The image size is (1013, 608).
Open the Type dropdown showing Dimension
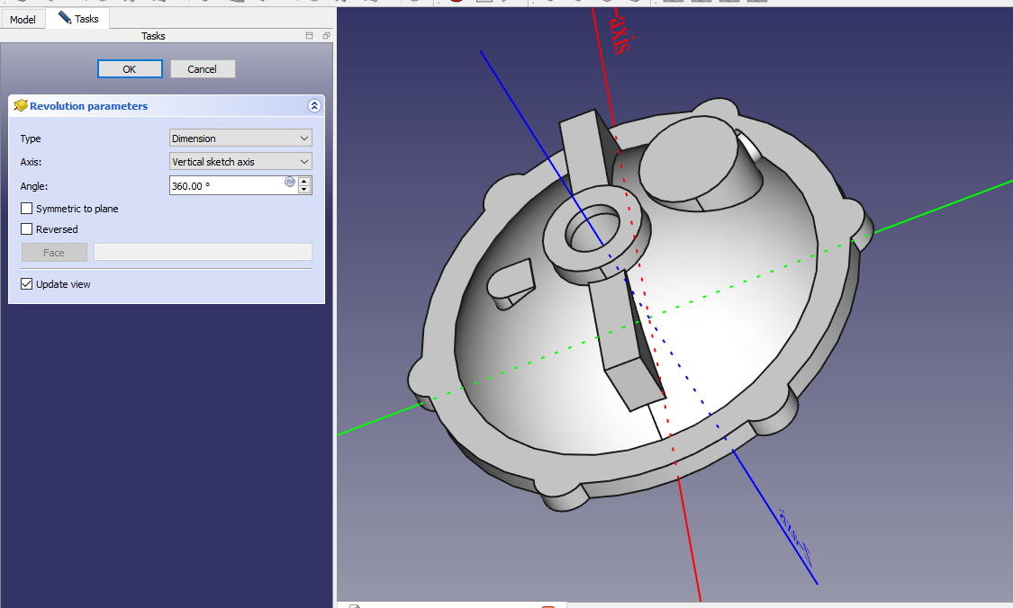[x=240, y=139]
